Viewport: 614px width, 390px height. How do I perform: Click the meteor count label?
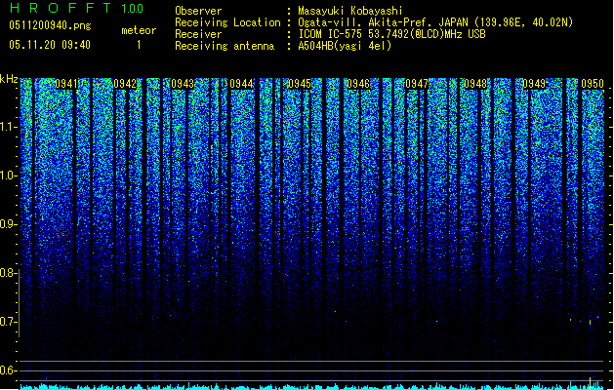tap(139, 30)
